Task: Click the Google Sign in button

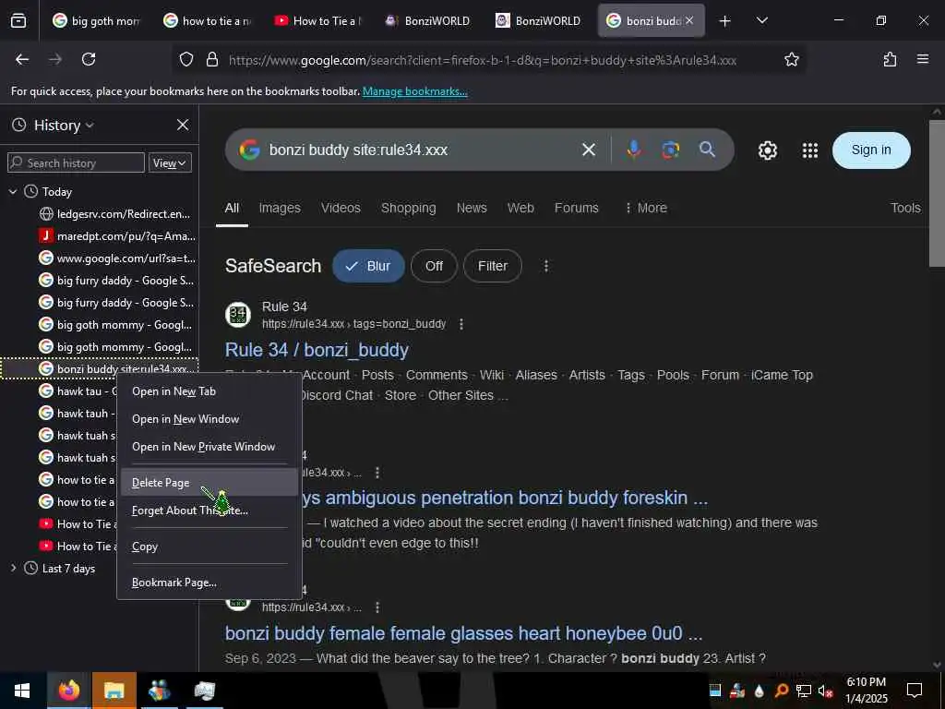Action: pyautogui.click(x=871, y=150)
